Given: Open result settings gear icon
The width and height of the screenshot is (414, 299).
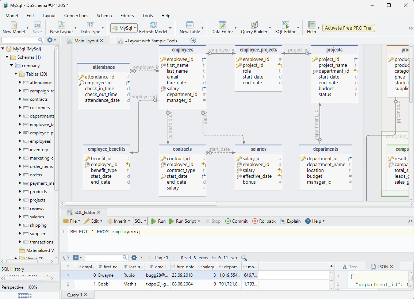Looking at the screenshot, I should 134,257.
